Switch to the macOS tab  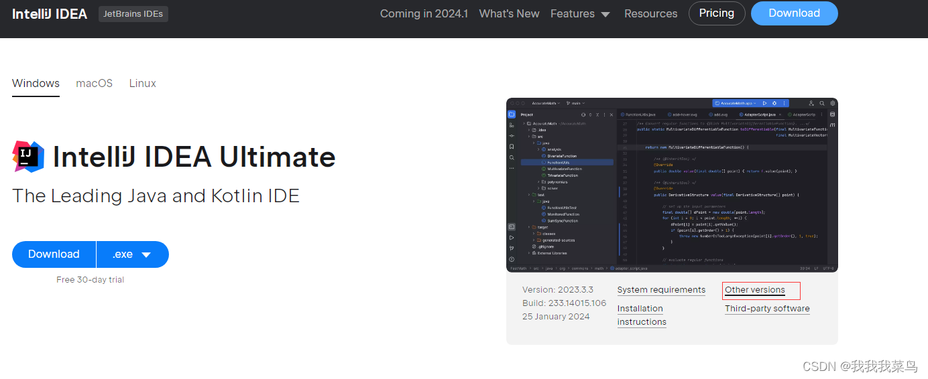pyautogui.click(x=95, y=84)
